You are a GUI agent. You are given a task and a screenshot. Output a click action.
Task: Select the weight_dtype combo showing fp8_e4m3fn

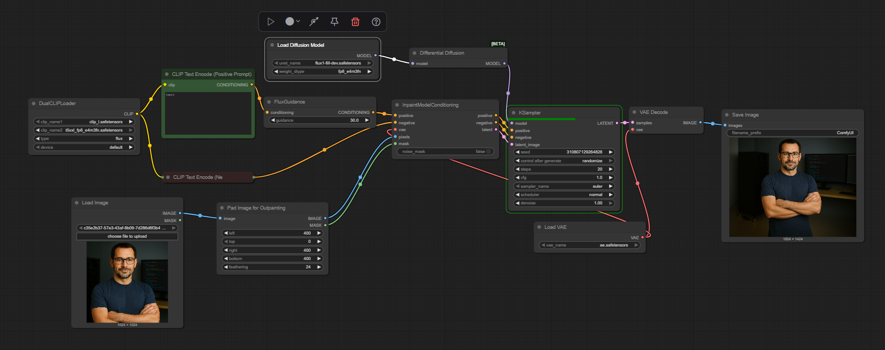[322, 71]
